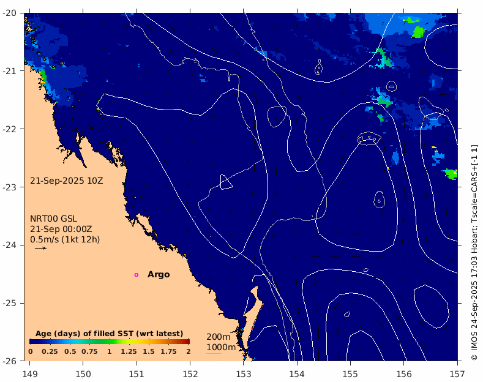Click the '-26' latitude axis label
Viewport: 483px width, 382px height.
click(x=9, y=361)
